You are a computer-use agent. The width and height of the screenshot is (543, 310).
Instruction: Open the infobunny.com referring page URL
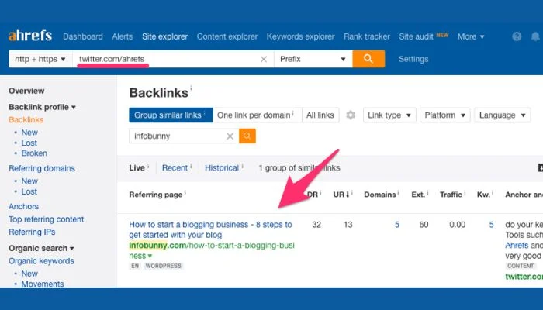point(212,250)
